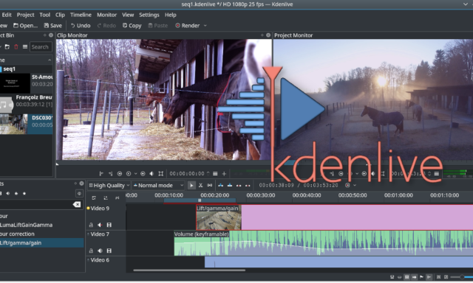The height and width of the screenshot is (283, 473).
Task: Click the Clip Monitor forward button
Action: (x=143, y=173)
